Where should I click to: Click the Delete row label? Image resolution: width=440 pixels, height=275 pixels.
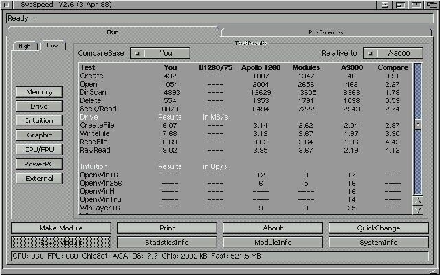tap(91, 100)
